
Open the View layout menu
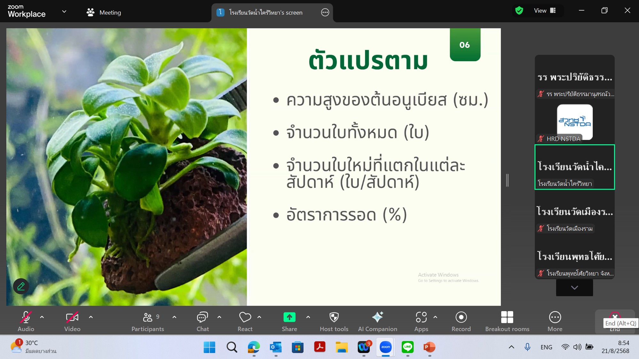coord(545,11)
